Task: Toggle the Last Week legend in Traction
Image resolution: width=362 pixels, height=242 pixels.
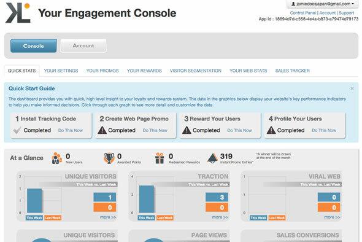Action: click(x=165, y=217)
